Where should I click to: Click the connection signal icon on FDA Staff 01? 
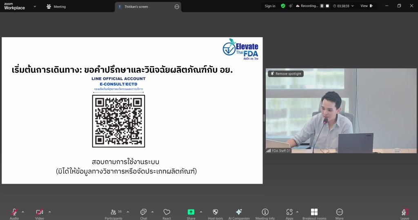pos(269,151)
